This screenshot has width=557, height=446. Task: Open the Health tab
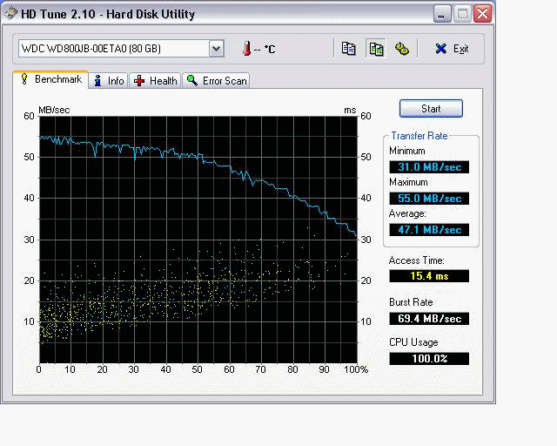click(155, 81)
